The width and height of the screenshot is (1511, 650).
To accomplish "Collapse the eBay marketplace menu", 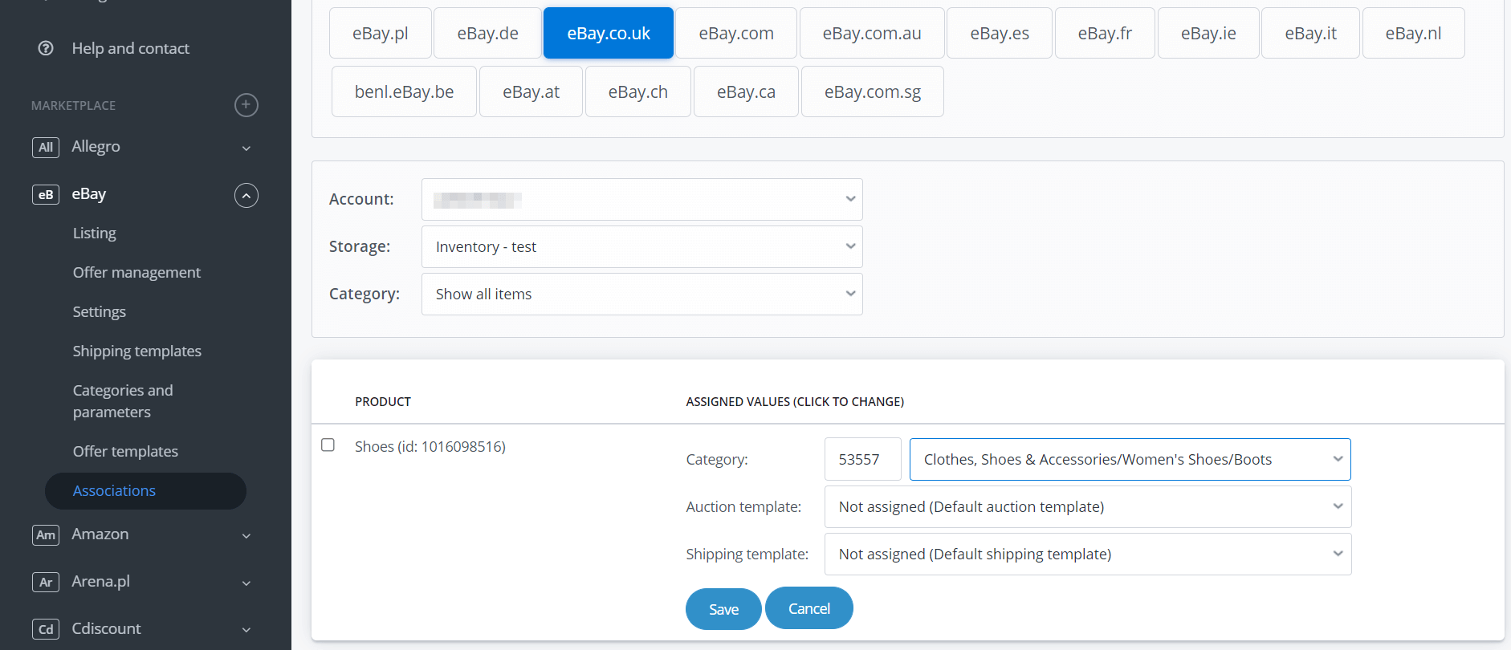I will click(246, 195).
